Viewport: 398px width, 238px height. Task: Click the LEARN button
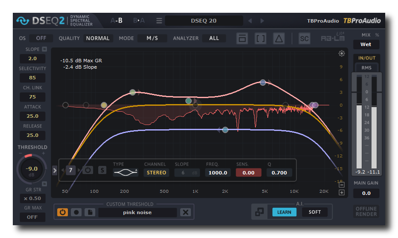pos(284,212)
